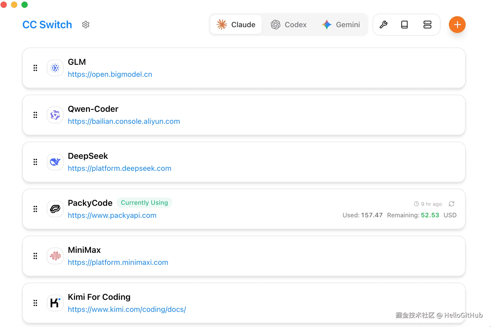Open the Kimi coding docs link

[127, 310]
